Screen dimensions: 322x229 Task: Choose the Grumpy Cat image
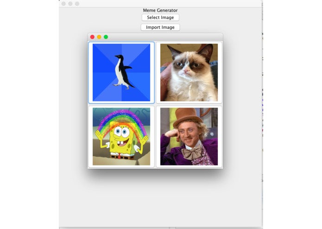(189, 72)
